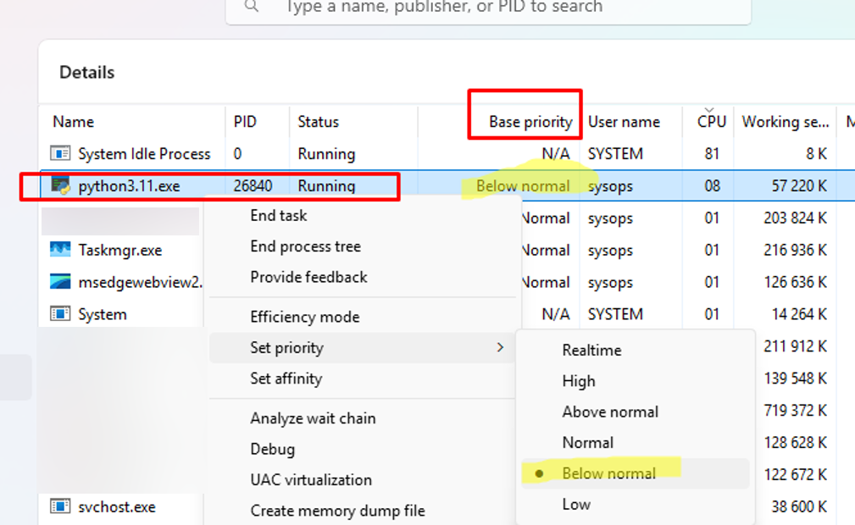Sort by the User name column
The width and height of the screenshot is (855, 525).
point(624,122)
